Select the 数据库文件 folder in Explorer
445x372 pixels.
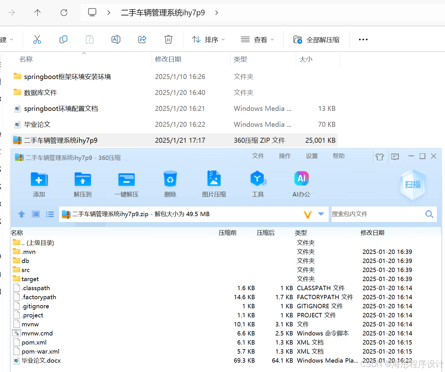click(x=174, y=92)
